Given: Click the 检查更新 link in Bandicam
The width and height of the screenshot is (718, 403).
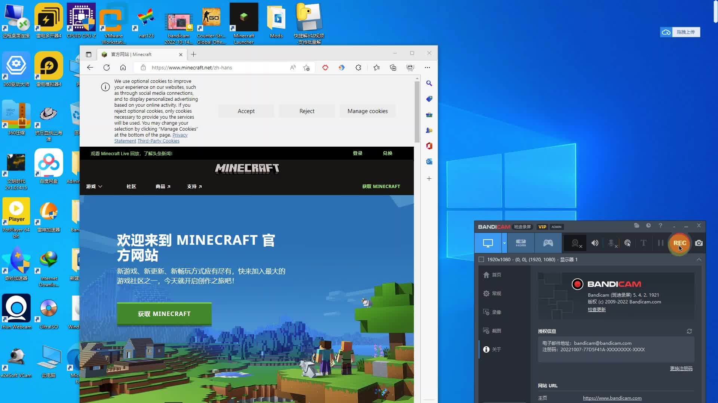Looking at the screenshot, I should pyautogui.click(x=596, y=310).
